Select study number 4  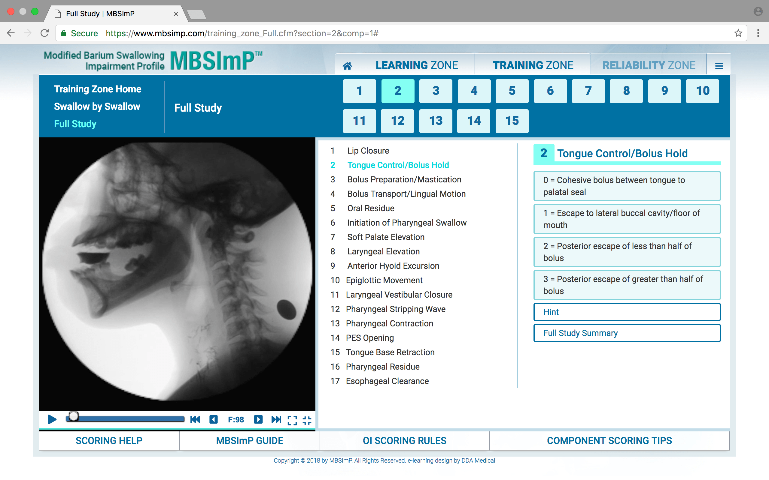point(474,91)
